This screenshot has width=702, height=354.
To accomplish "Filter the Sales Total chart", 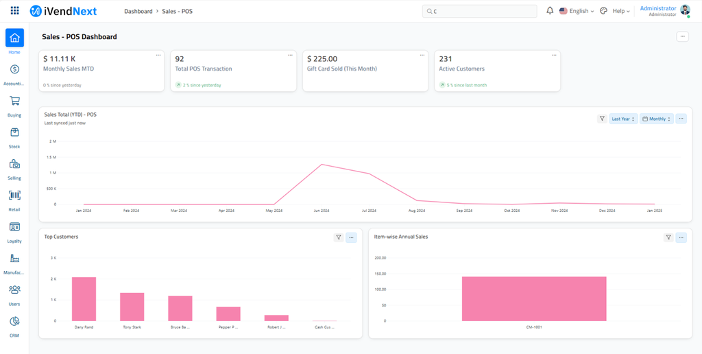I will pos(602,119).
